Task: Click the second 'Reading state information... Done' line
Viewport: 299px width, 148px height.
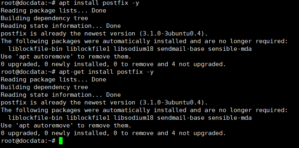Action: pyautogui.click(x=61, y=95)
